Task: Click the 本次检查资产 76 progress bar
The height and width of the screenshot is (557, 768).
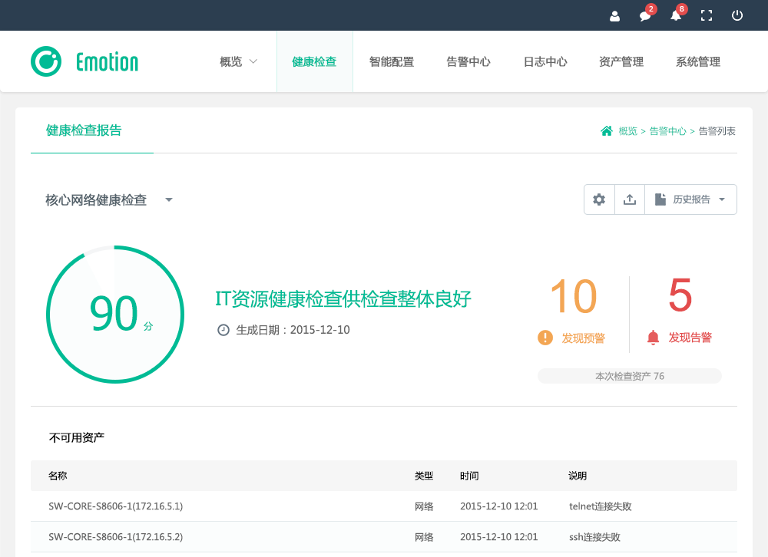Action: point(630,376)
